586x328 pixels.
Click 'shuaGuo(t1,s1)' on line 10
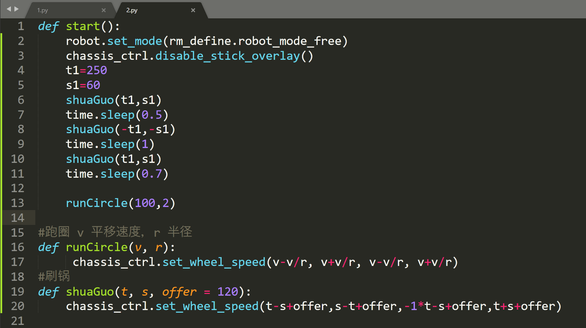click(114, 159)
